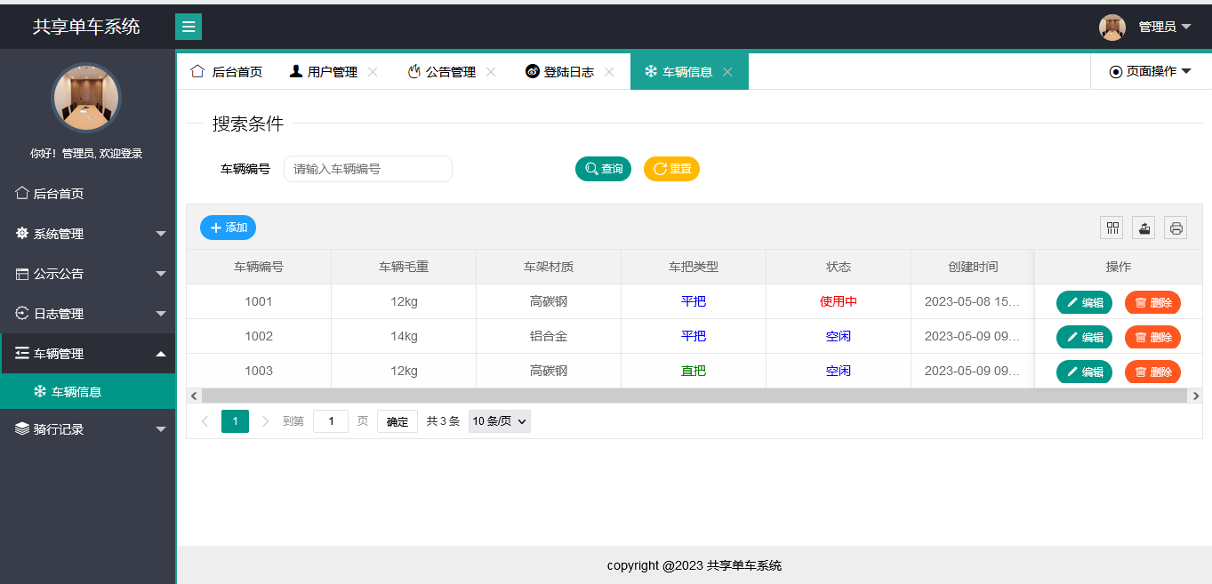Go to 后台首页 in the sidebar
Viewport: 1212px width, 584px height.
pos(88,194)
